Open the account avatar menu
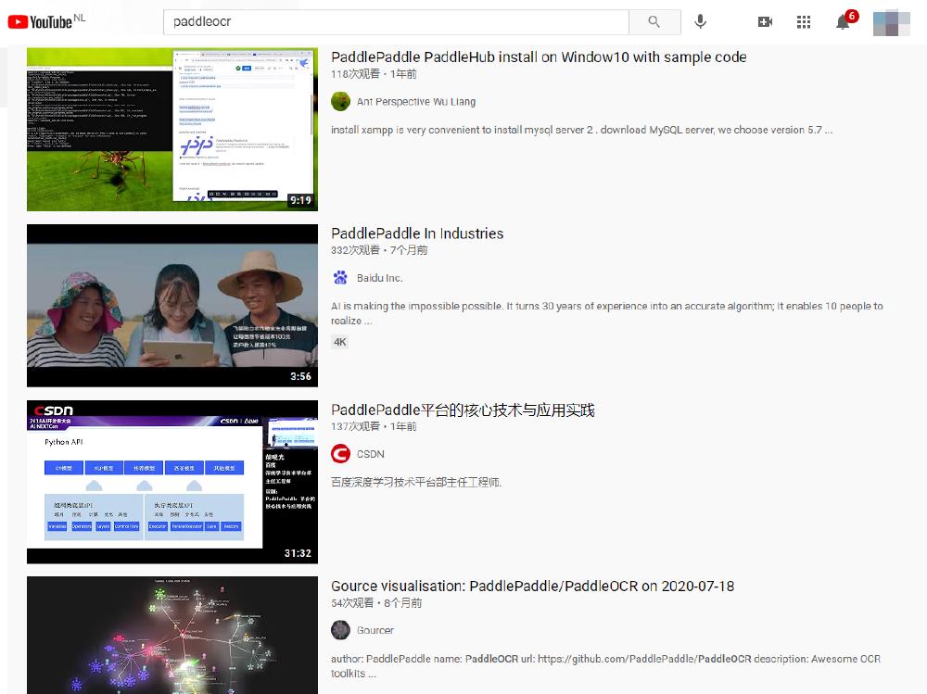This screenshot has width=927, height=694. pos(892,22)
